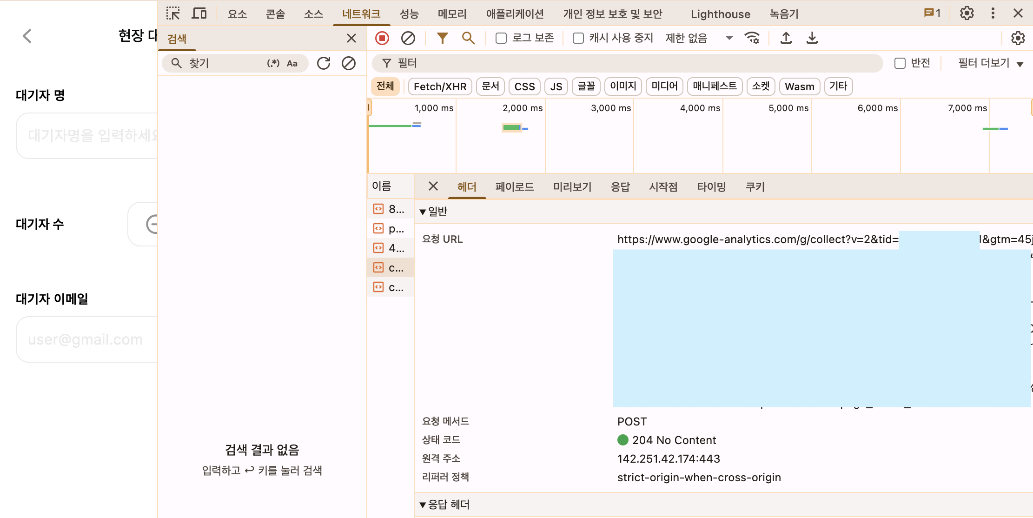Clear the network log
This screenshot has width=1033, height=518.
(x=408, y=38)
